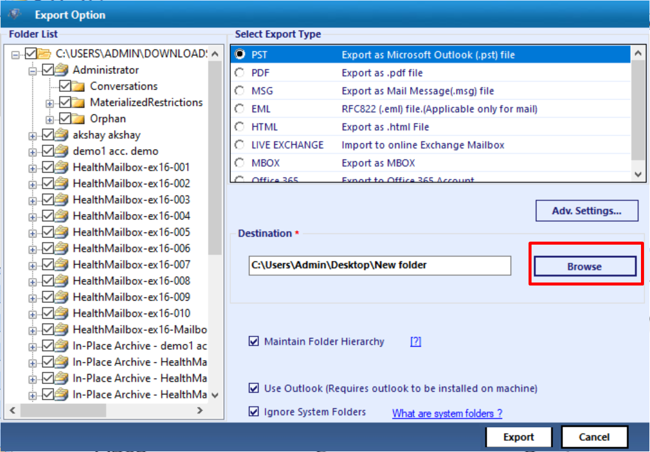Click the akshay akshay mailbox icon
This screenshot has width=650, height=452.
[63, 135]
